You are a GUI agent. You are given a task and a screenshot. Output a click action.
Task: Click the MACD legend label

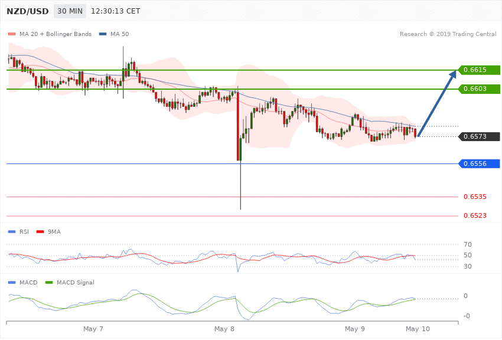pyautogui.click(x=28, y=282)
